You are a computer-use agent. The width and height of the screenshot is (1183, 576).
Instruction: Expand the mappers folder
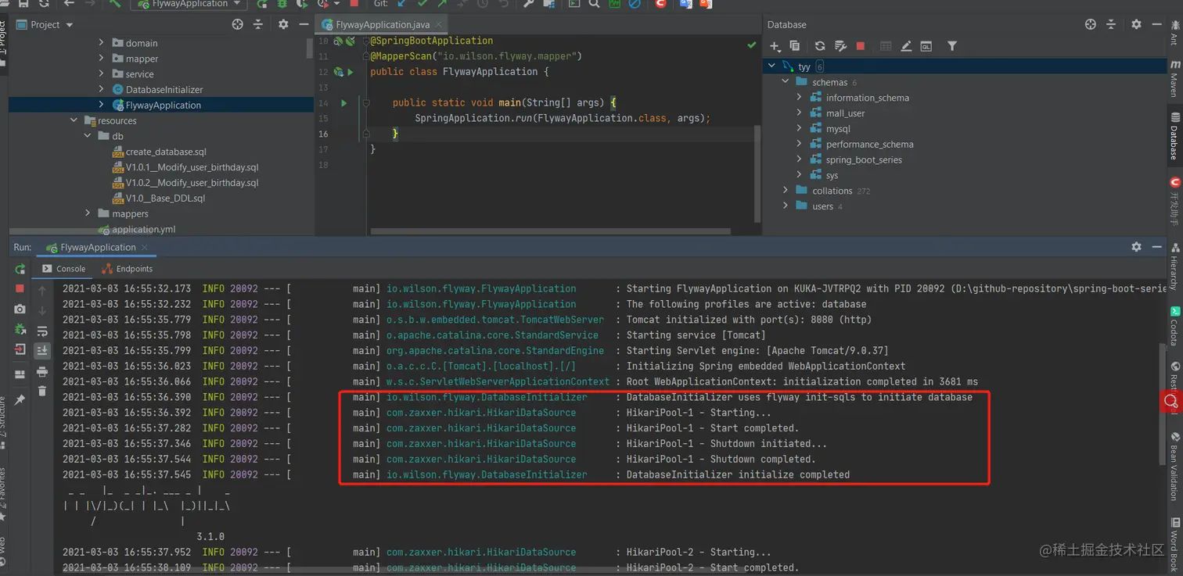[88, 213]
